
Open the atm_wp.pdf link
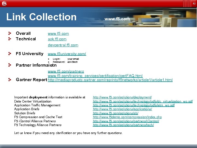134,105
